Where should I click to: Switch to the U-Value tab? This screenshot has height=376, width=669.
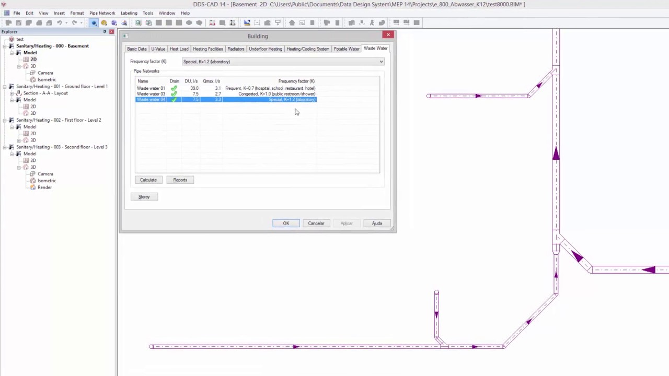tap(158, 49)
